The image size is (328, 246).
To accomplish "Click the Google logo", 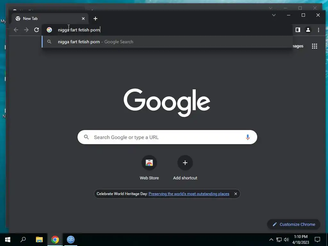I will (167, 102).
